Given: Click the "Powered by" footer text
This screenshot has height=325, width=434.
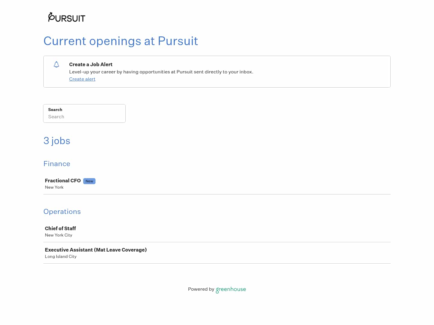Looking at the screenshot, I should [x=201, y=289].
